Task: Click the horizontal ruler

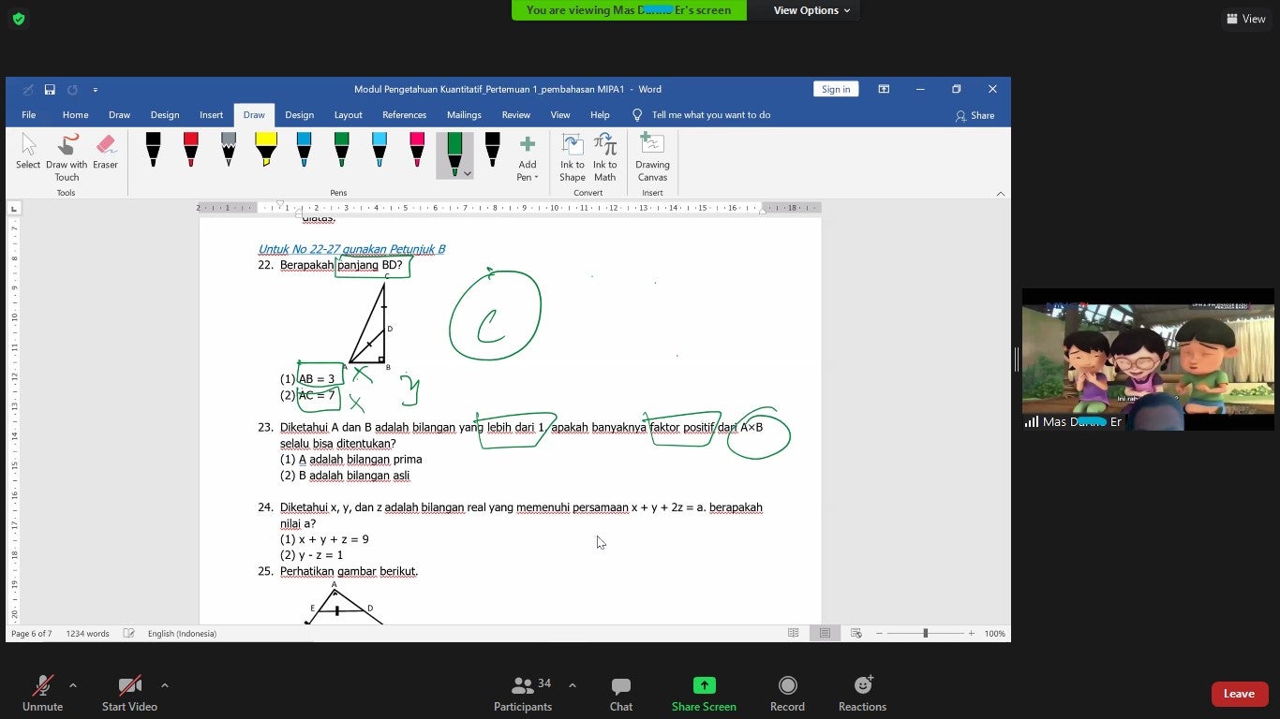Action: [x=509, y=208]
